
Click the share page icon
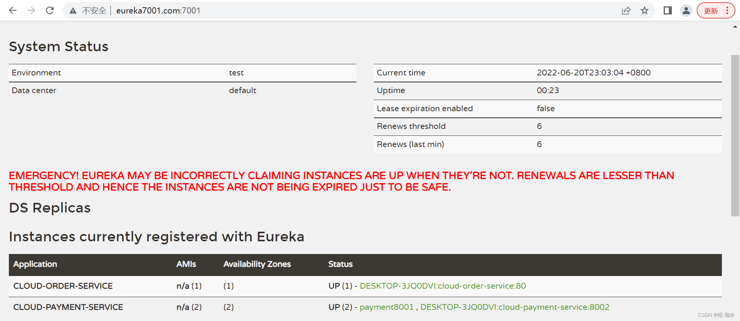click(626, 11)
